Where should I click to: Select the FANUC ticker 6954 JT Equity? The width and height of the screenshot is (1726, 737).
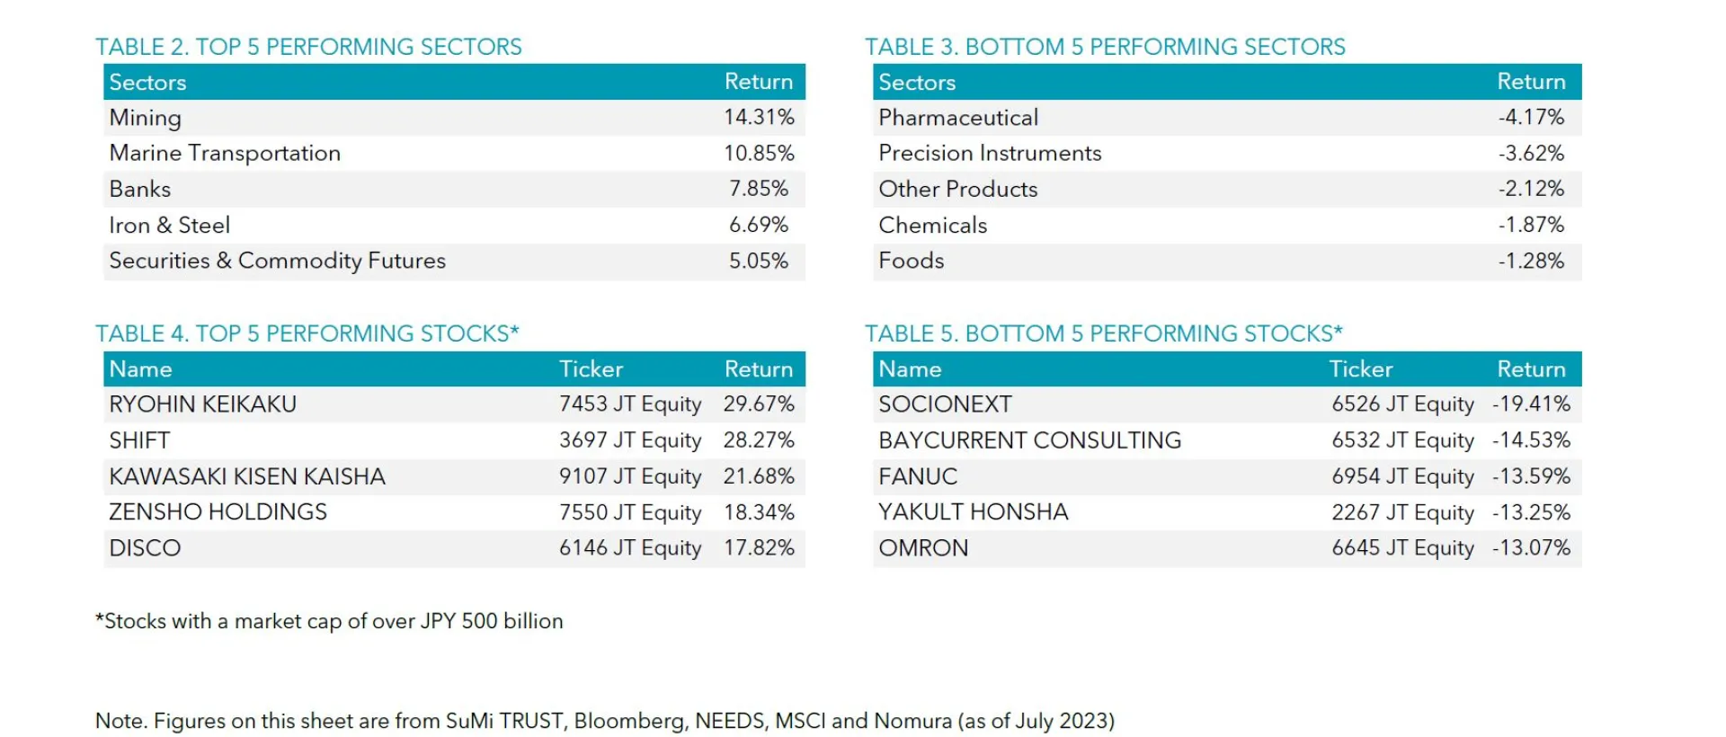[x=1402, y=476]
